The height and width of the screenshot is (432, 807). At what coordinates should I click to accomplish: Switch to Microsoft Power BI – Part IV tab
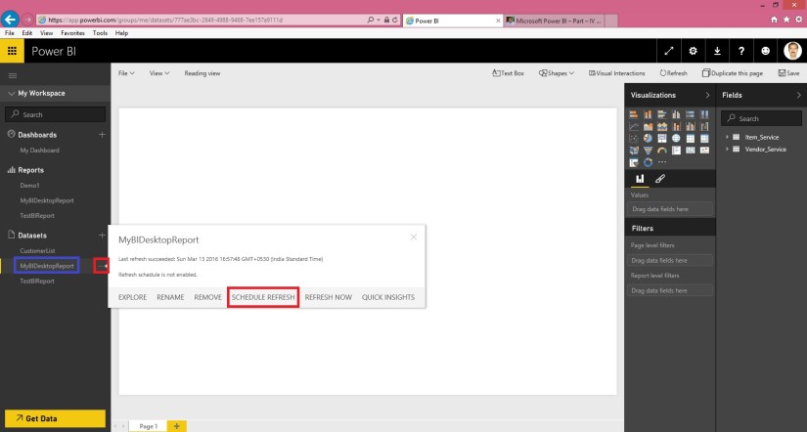(x=555, y=21)
